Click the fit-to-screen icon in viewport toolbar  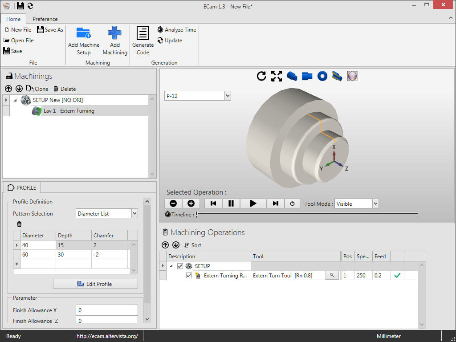pyautogui.click(x=276, y=76)
